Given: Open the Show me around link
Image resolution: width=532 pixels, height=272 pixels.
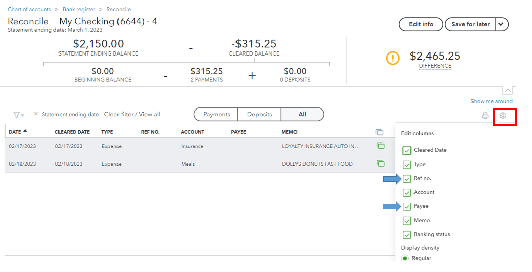Looking at the screenshot, I should pos(491,101).
